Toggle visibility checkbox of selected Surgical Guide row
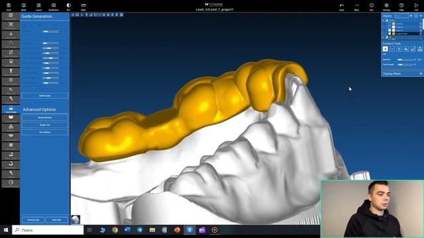 tap(390, 34)
